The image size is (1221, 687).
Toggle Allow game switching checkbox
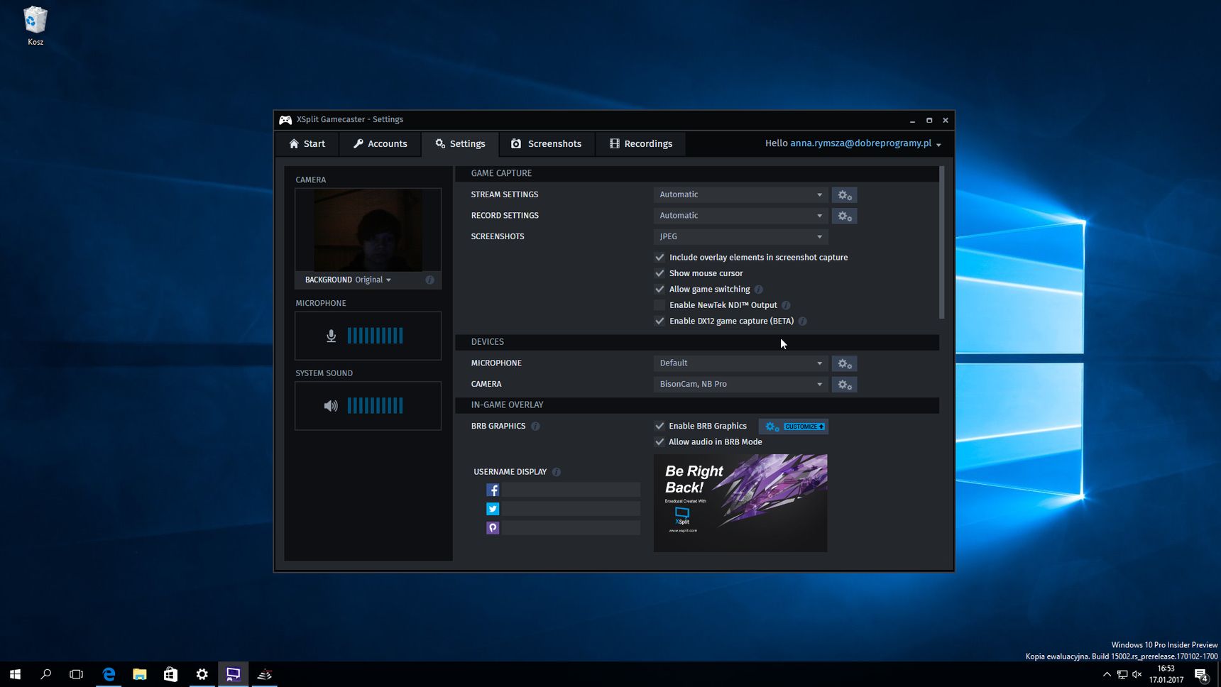[x=659, y=290]
